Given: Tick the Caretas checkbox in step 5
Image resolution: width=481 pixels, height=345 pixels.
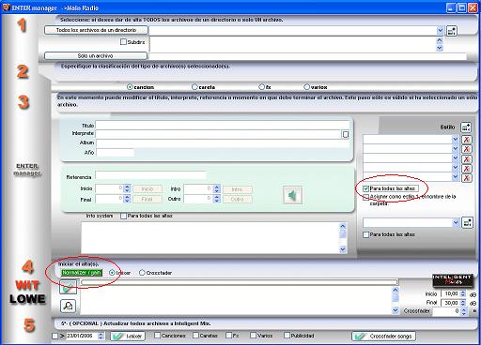Looking at the screenshot, I should pyautogui.click(x=195, y=336).
